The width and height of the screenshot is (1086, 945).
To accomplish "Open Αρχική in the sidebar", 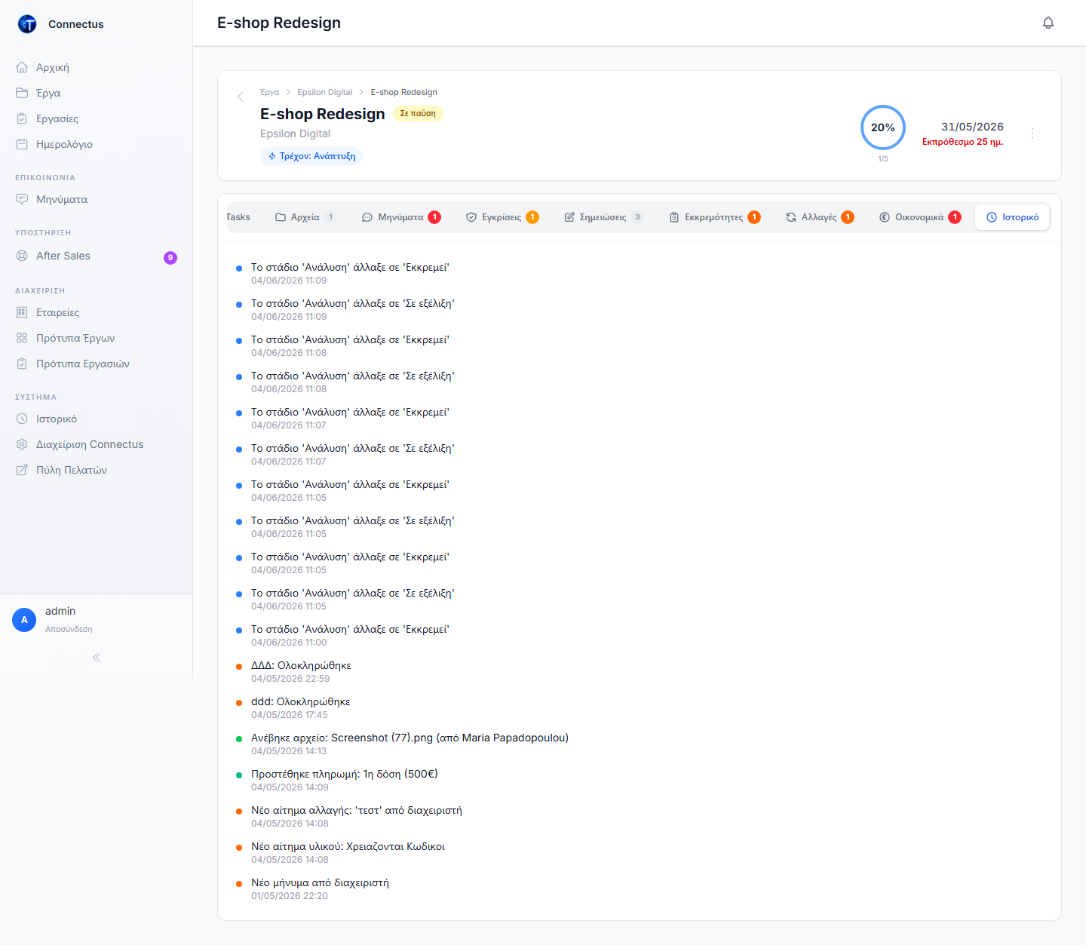I will [96, 67].
